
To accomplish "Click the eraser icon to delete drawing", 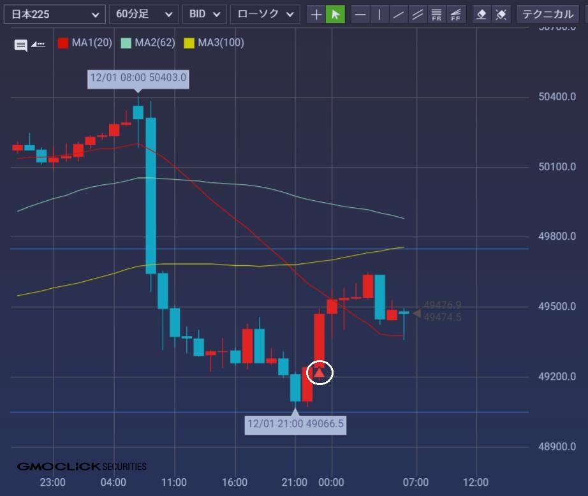I will click(x=483, y=14).
